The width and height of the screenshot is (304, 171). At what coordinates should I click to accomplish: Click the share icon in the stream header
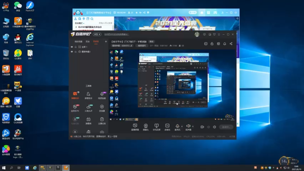pos(231,44)
